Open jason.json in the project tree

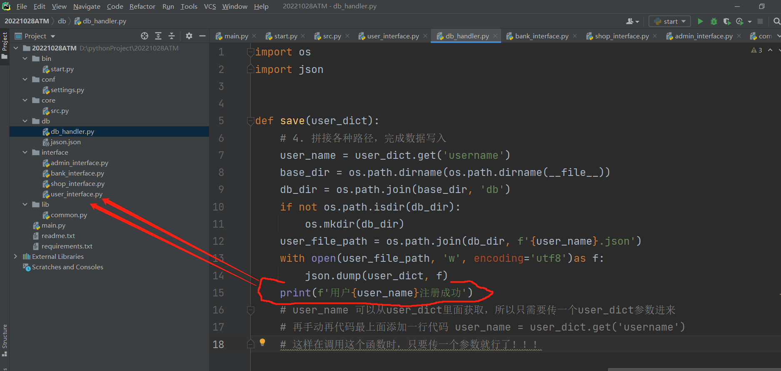coord(65,142)
